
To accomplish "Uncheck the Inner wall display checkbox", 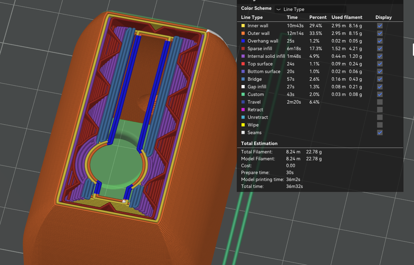I will coord(380,26).
